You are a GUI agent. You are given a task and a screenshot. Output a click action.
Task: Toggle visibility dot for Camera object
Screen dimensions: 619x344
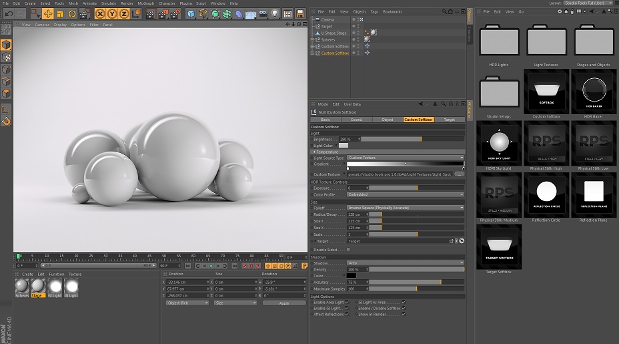[x=354, y=19]
